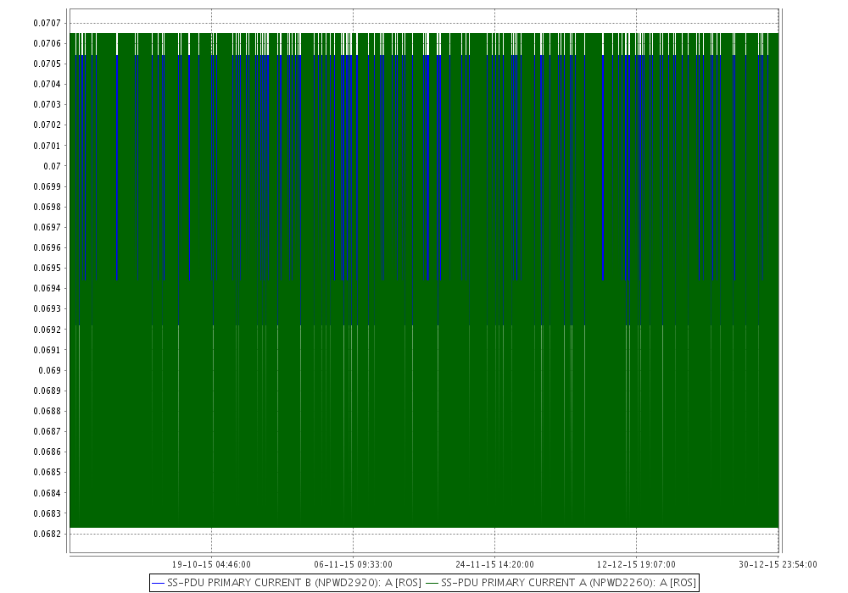Click y-axis value 0.069

click(x=50, y=370)
